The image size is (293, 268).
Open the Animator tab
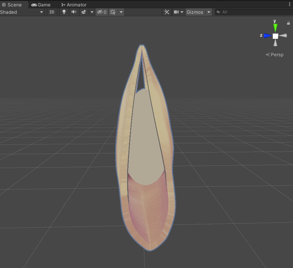(x=74, y=5)
